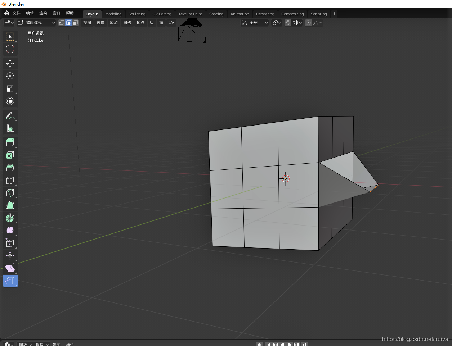Select the Extrude Region tool
The image size is (452, 346).
click(10, 142)
